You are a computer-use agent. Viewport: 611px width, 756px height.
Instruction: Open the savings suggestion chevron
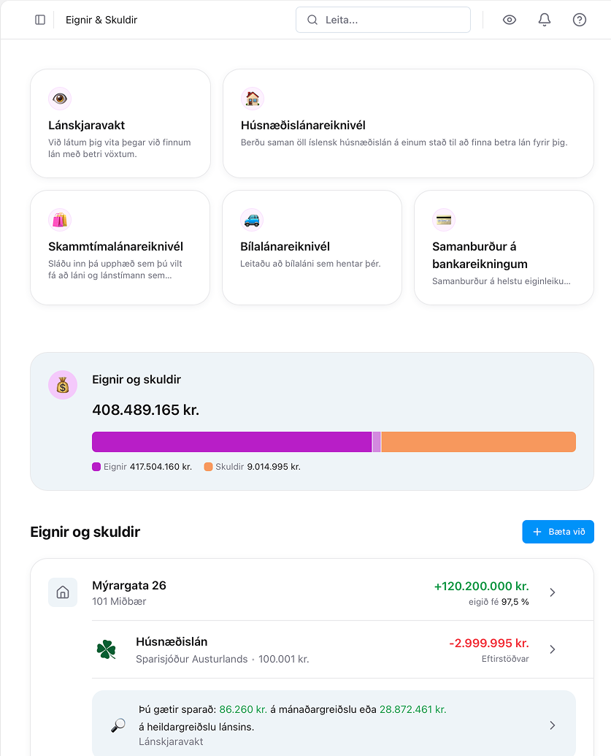tap(553, 725)
